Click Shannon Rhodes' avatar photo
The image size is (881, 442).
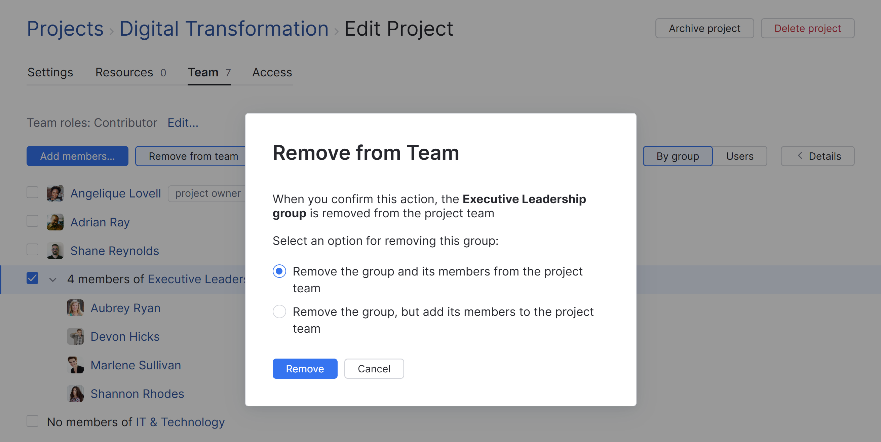pyautogui.click(x=75, y=394)
